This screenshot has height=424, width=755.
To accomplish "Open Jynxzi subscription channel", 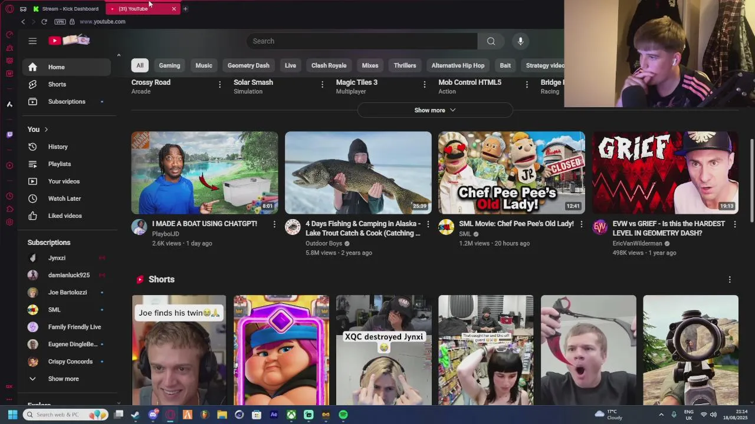I will [66, 258].
